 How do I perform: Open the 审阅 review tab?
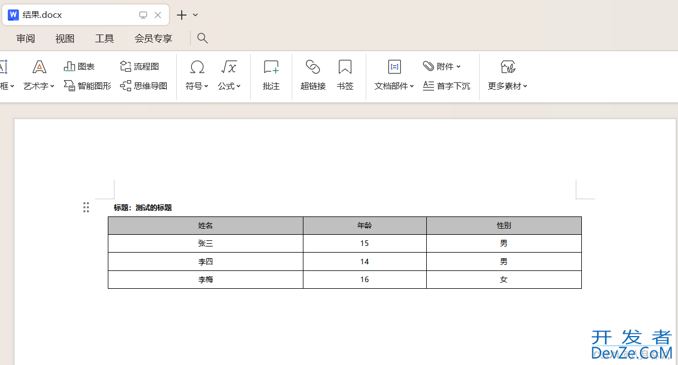[x=26, y=38]
